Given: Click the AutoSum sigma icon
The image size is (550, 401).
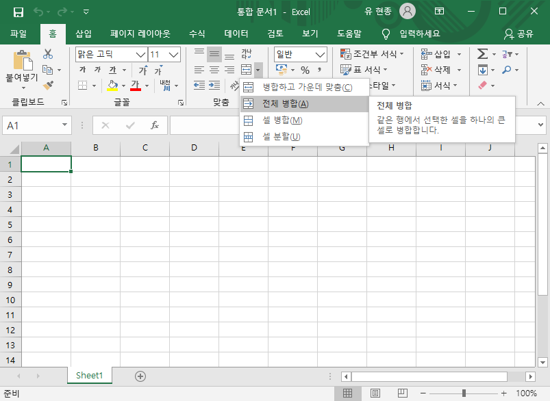Looking at the screenshot, I should click(483, 54).
